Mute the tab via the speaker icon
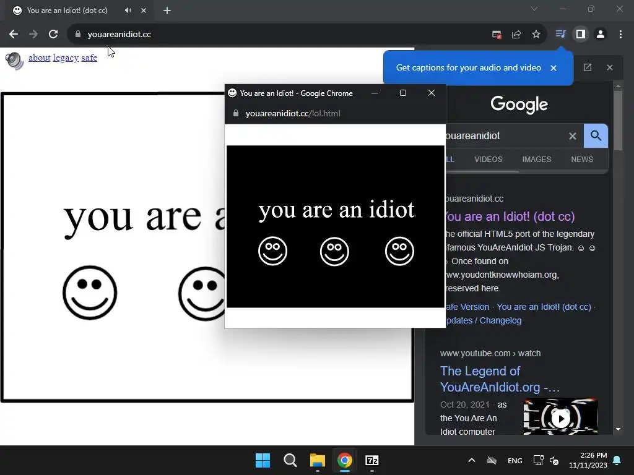This screenshot has height=475, width=634. (128, 11)
